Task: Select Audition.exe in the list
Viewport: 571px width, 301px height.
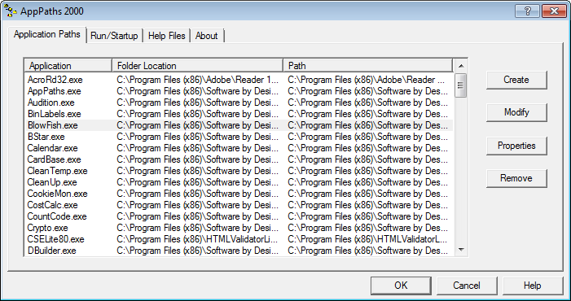Action: 239,103
